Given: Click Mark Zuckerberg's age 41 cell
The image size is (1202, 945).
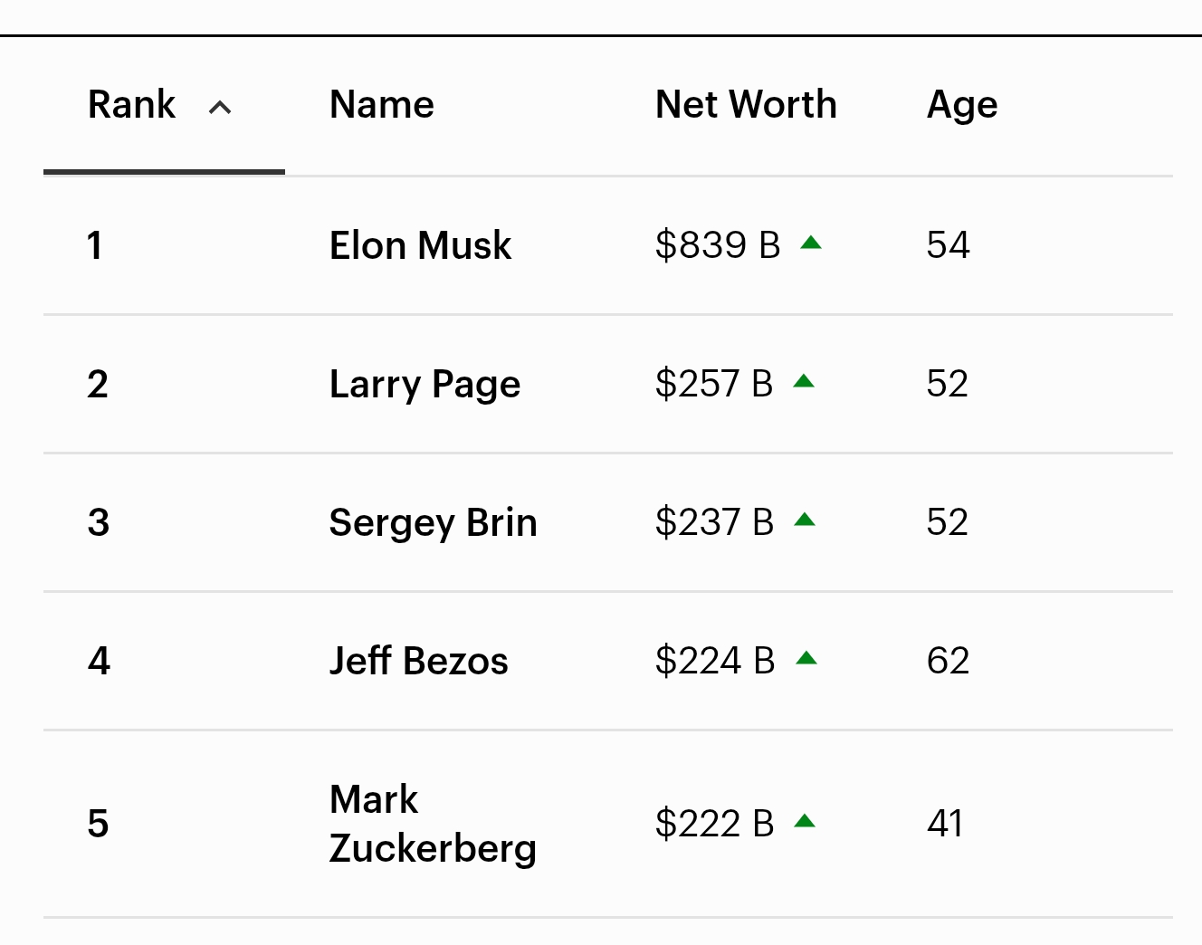Looking at the screenshot, I should pos(945,824).
